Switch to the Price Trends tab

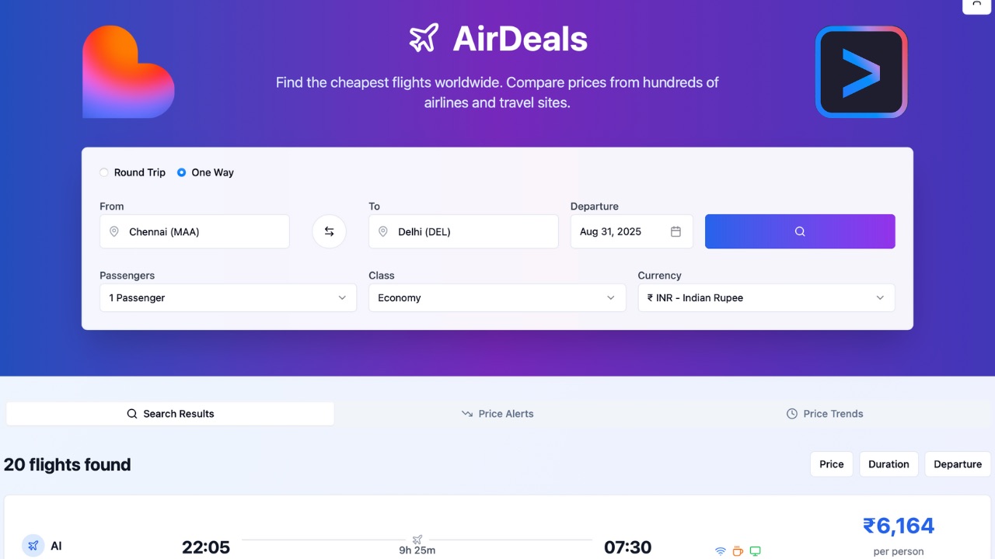click(825, 414)
